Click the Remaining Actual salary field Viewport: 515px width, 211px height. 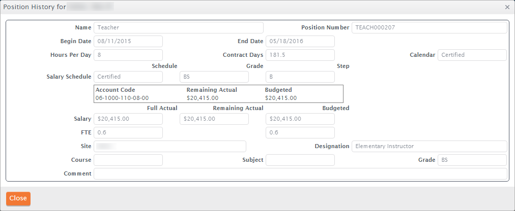pos(214,119)
